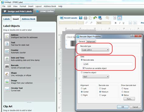
Task: Click the zoom magnifier icon in toolbar
Action: point(107,18)
